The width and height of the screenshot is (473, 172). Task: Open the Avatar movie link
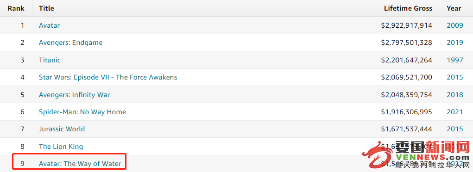[x=49, y=25]
